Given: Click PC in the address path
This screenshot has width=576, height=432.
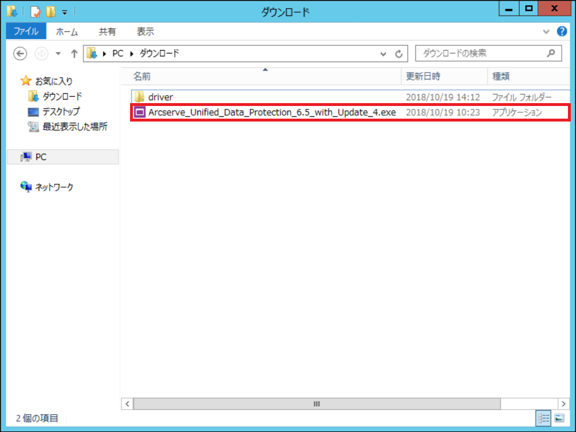Looking at the screenshot, I should pos(118,54).
